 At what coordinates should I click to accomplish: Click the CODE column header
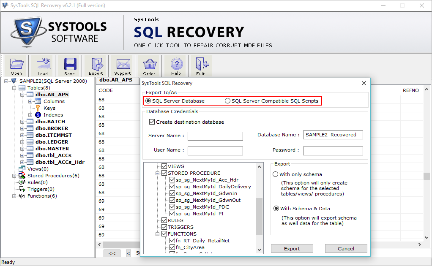coord(106,90)
